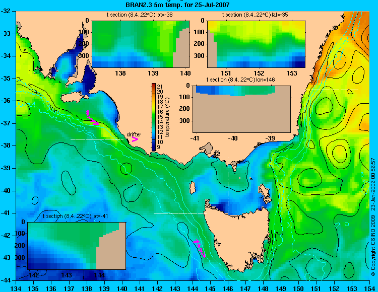This screenshot has width=378, height=292.
Task: Click '141' on the bottom longitude axis
Action: (x=140, y=288)
